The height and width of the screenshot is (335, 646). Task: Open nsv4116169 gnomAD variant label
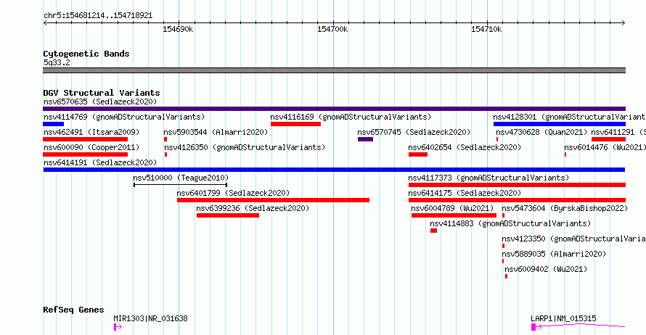click(x=351, y=117)
